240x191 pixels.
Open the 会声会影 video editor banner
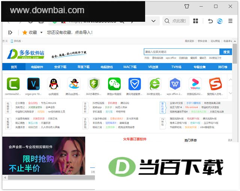click(43, 156)
